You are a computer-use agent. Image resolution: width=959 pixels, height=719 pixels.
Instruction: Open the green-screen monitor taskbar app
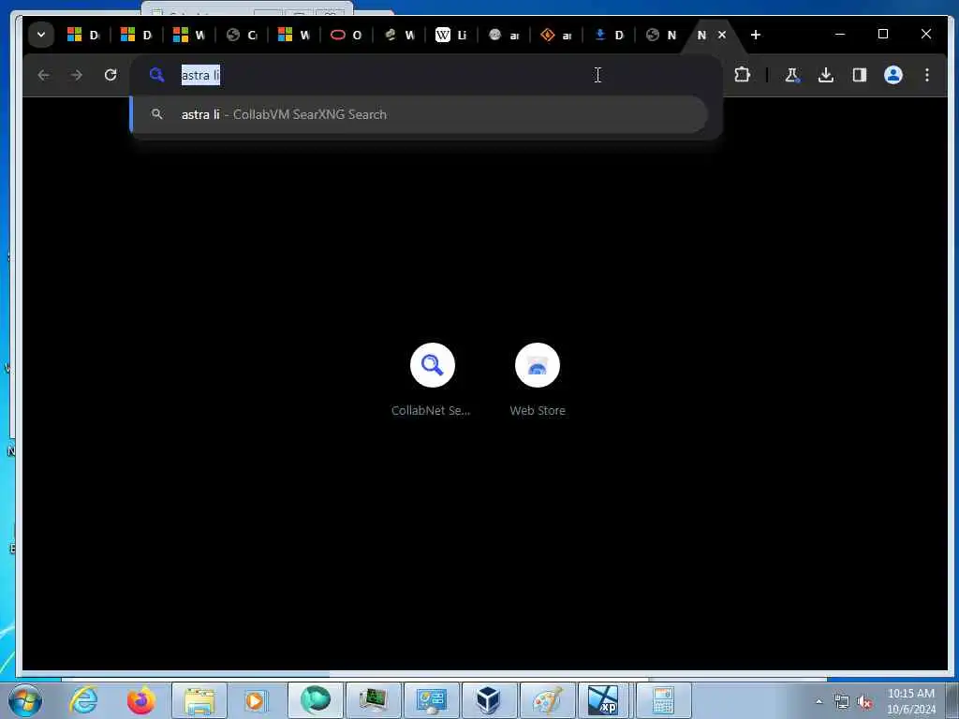(373, 700)
